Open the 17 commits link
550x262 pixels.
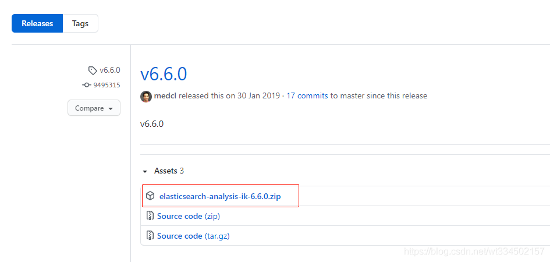coord(307,95)
